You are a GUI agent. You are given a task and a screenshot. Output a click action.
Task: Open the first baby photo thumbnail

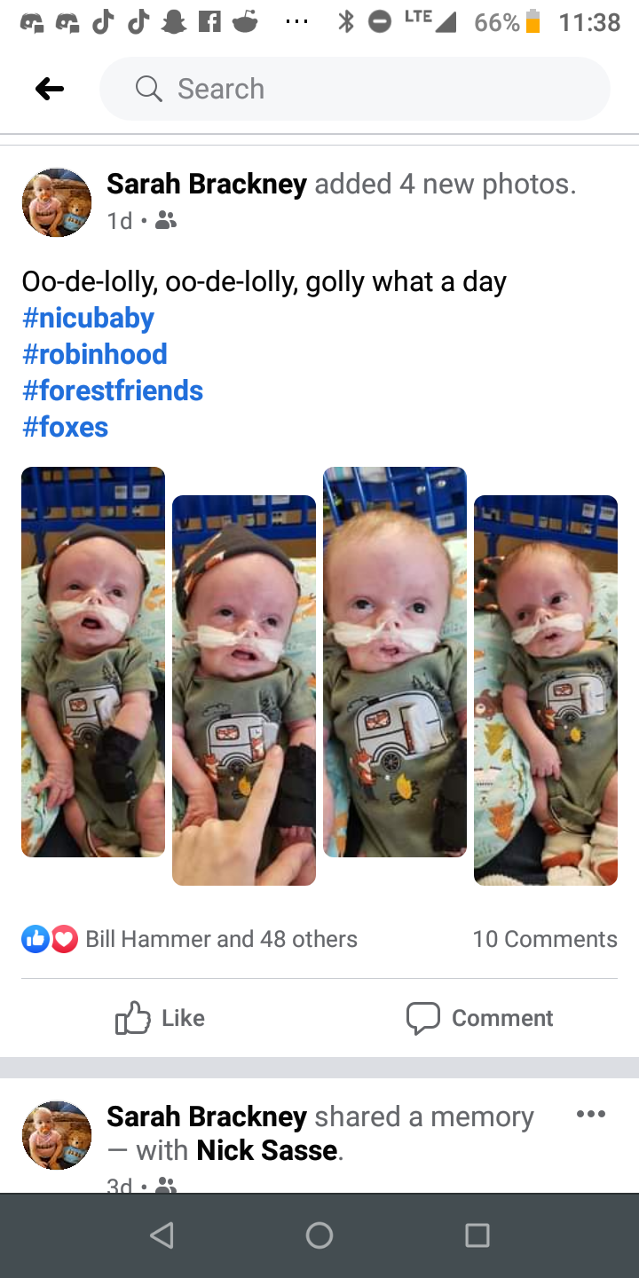coord(93,662)
